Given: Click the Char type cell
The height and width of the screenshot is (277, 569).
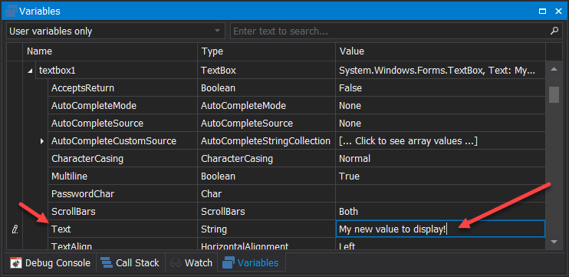Looking at the screenshot, I should tap(267, 194).
